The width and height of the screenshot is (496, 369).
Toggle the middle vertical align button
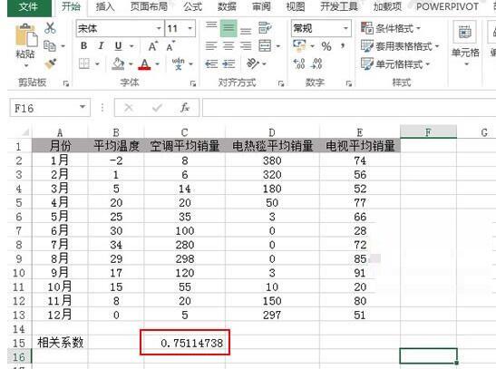point(229,28)
